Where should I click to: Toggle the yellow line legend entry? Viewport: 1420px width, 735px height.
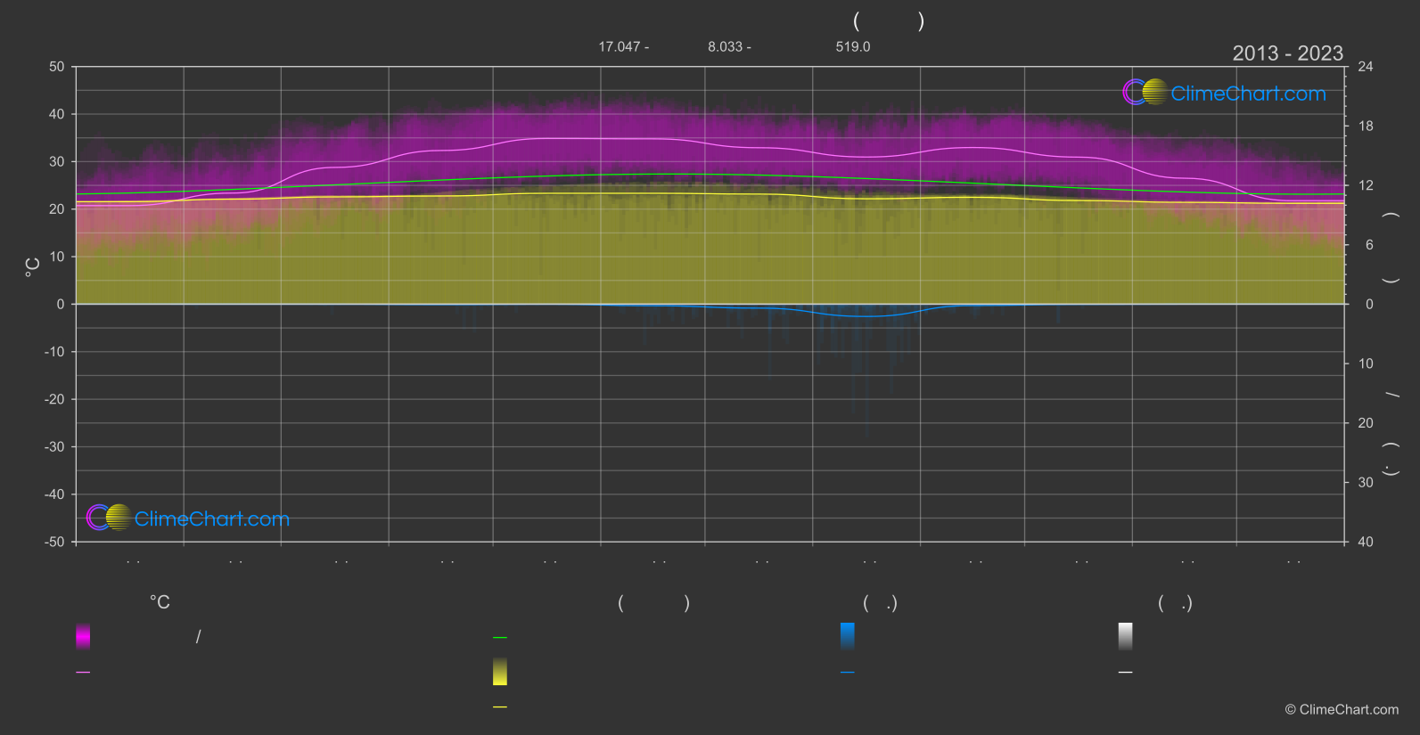point(500,707)
